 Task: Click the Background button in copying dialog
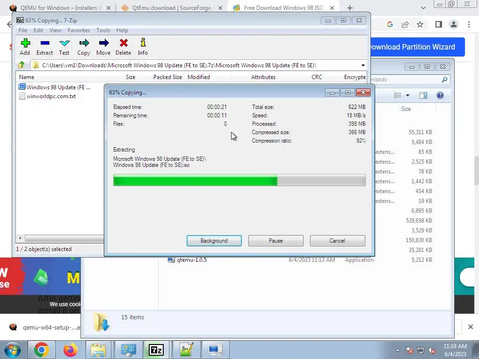(x=214, y=241)
